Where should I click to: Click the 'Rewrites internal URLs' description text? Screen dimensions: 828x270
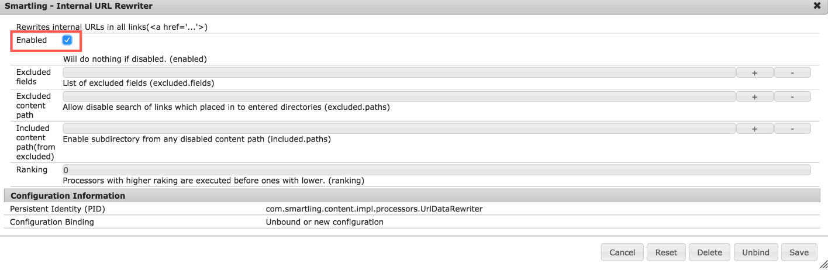click(112, 27)
